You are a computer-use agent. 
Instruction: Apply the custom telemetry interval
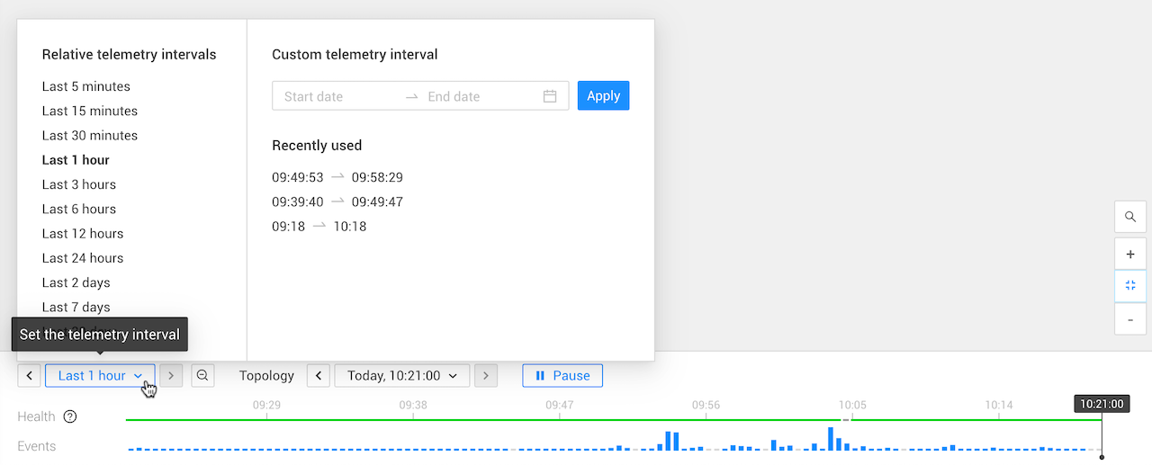(x=603, y=96)
